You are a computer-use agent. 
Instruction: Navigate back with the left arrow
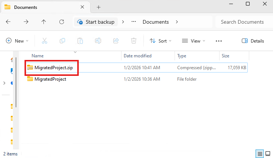tap(8, 22)
